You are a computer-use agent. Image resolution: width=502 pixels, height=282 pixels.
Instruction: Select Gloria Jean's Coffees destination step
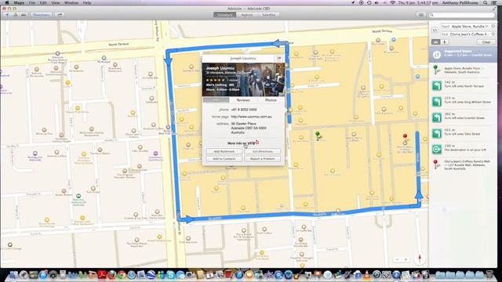(x=463, y=165)
